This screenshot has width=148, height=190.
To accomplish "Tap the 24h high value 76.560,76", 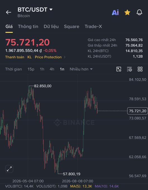I will point(134,40).
